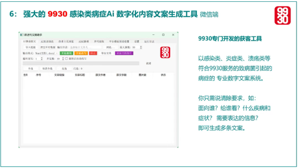Image resolution: width=298 pixels, height=168 pixels.
Task: Switch to the AI陈述修改 tab
Action: [47, 41]
